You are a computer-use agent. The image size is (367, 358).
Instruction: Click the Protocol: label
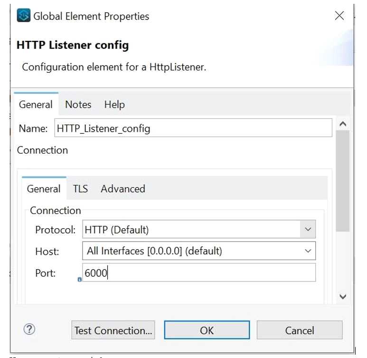(x=56, y=230)
